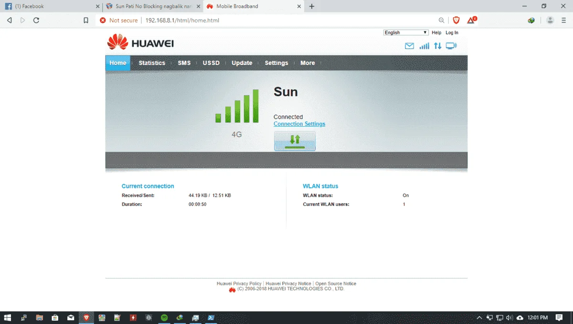Close the Sun Pati No Blocking tab
573x324 pixels.
click(x=198, y=6)
